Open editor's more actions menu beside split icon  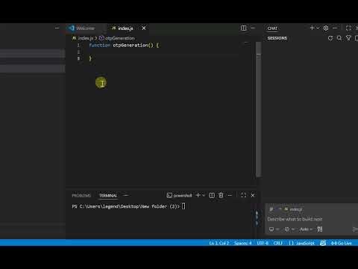pos(253,28)
